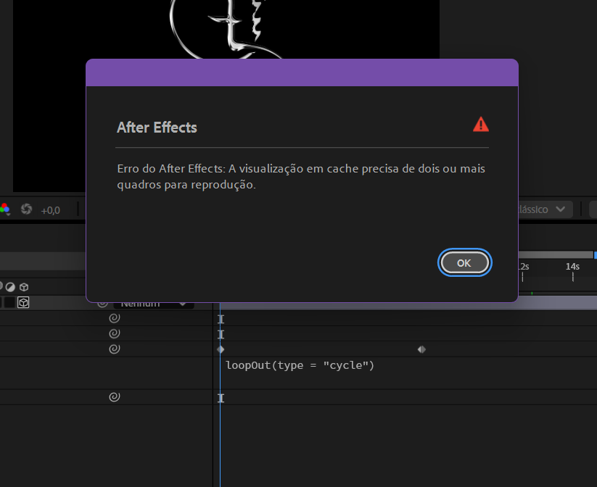This screenshot has width=597, height=487.
Task: Select the loopOut cycle expression text
Action: 300,365
